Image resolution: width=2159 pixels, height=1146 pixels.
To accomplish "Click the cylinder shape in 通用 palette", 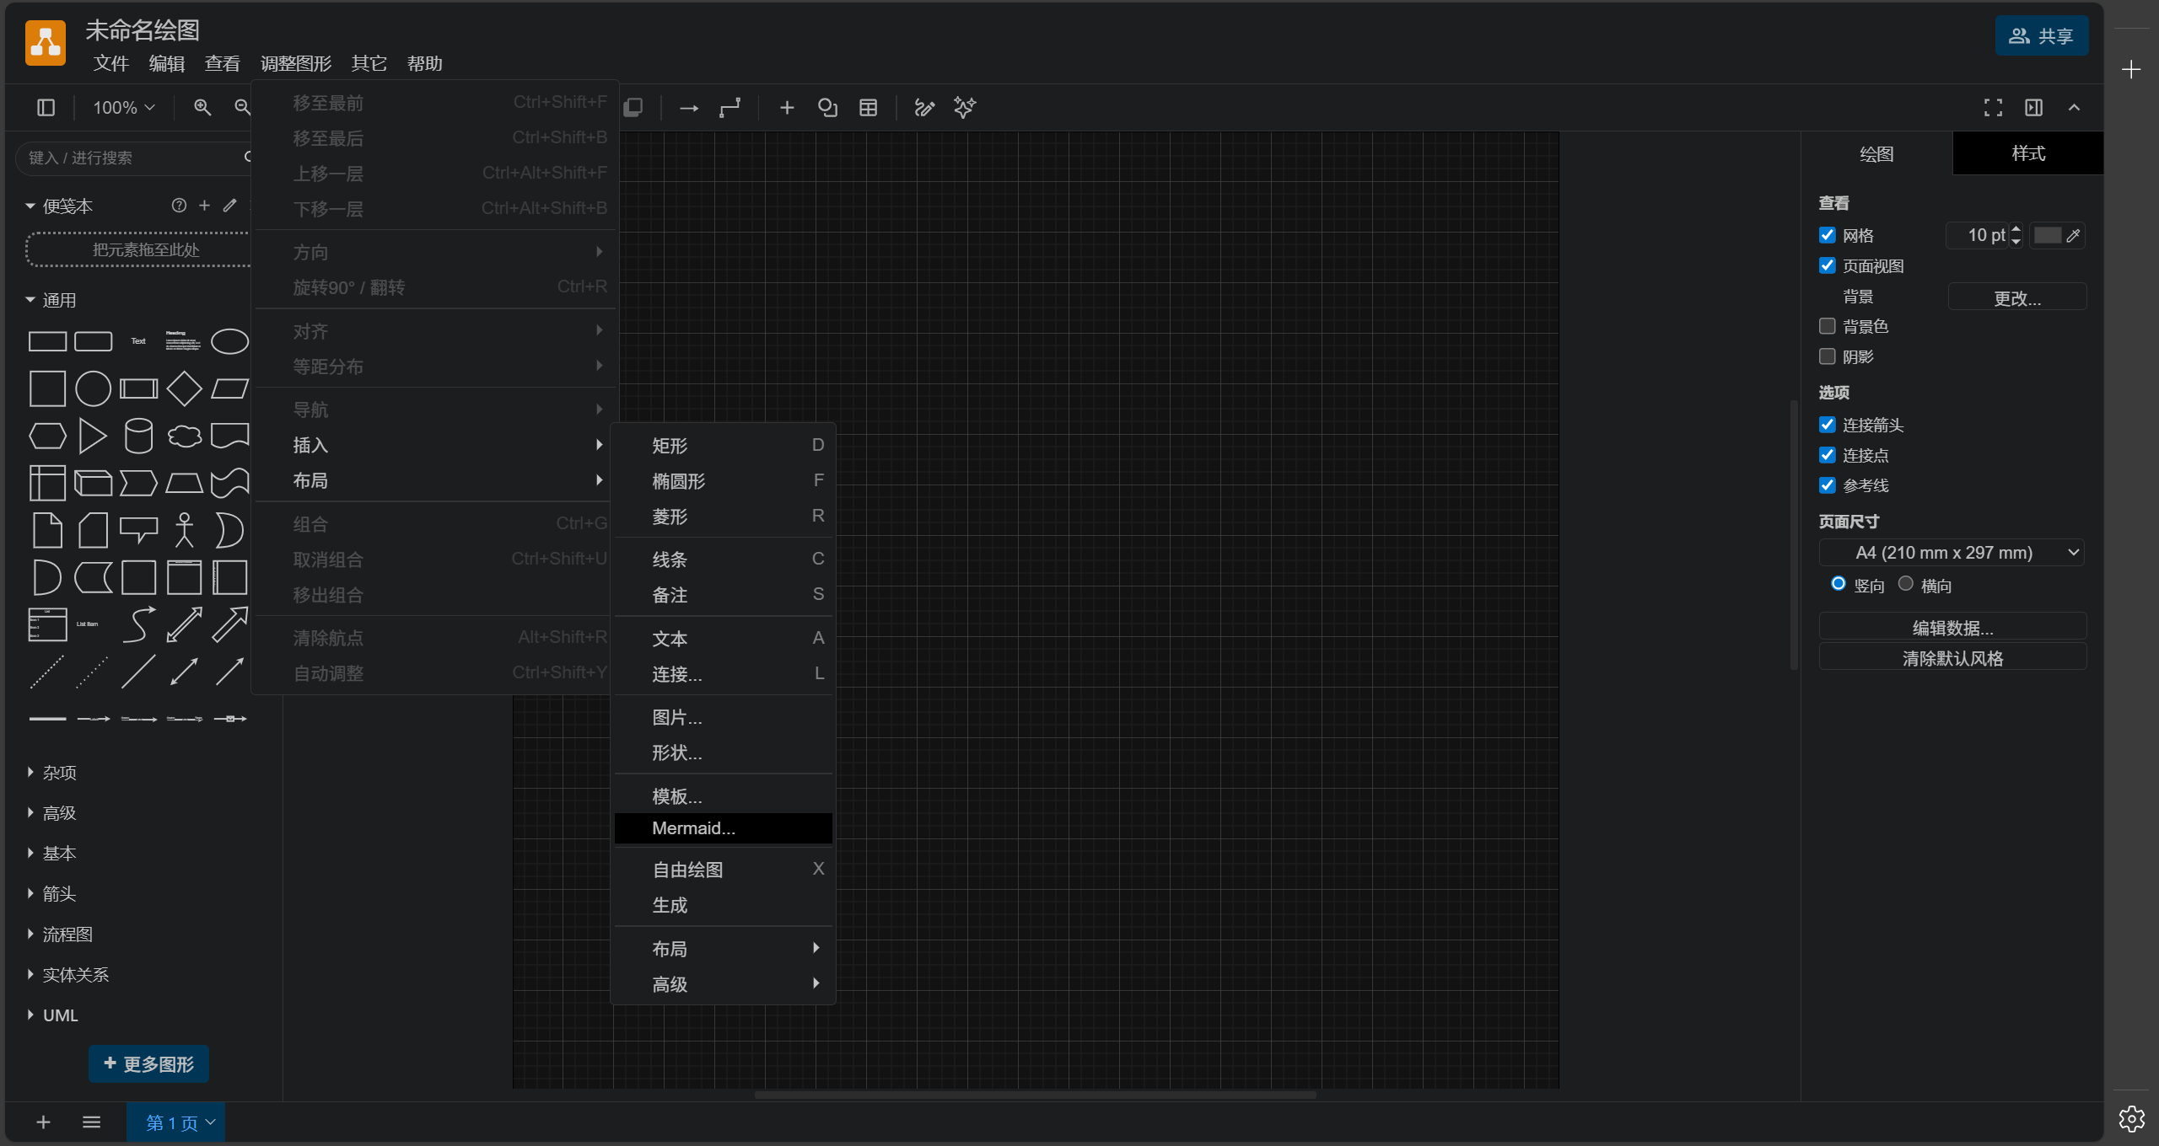I will point(138,436).
